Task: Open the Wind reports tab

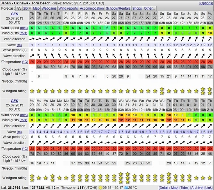Action: pyautogui.click(x=68, y=9)
